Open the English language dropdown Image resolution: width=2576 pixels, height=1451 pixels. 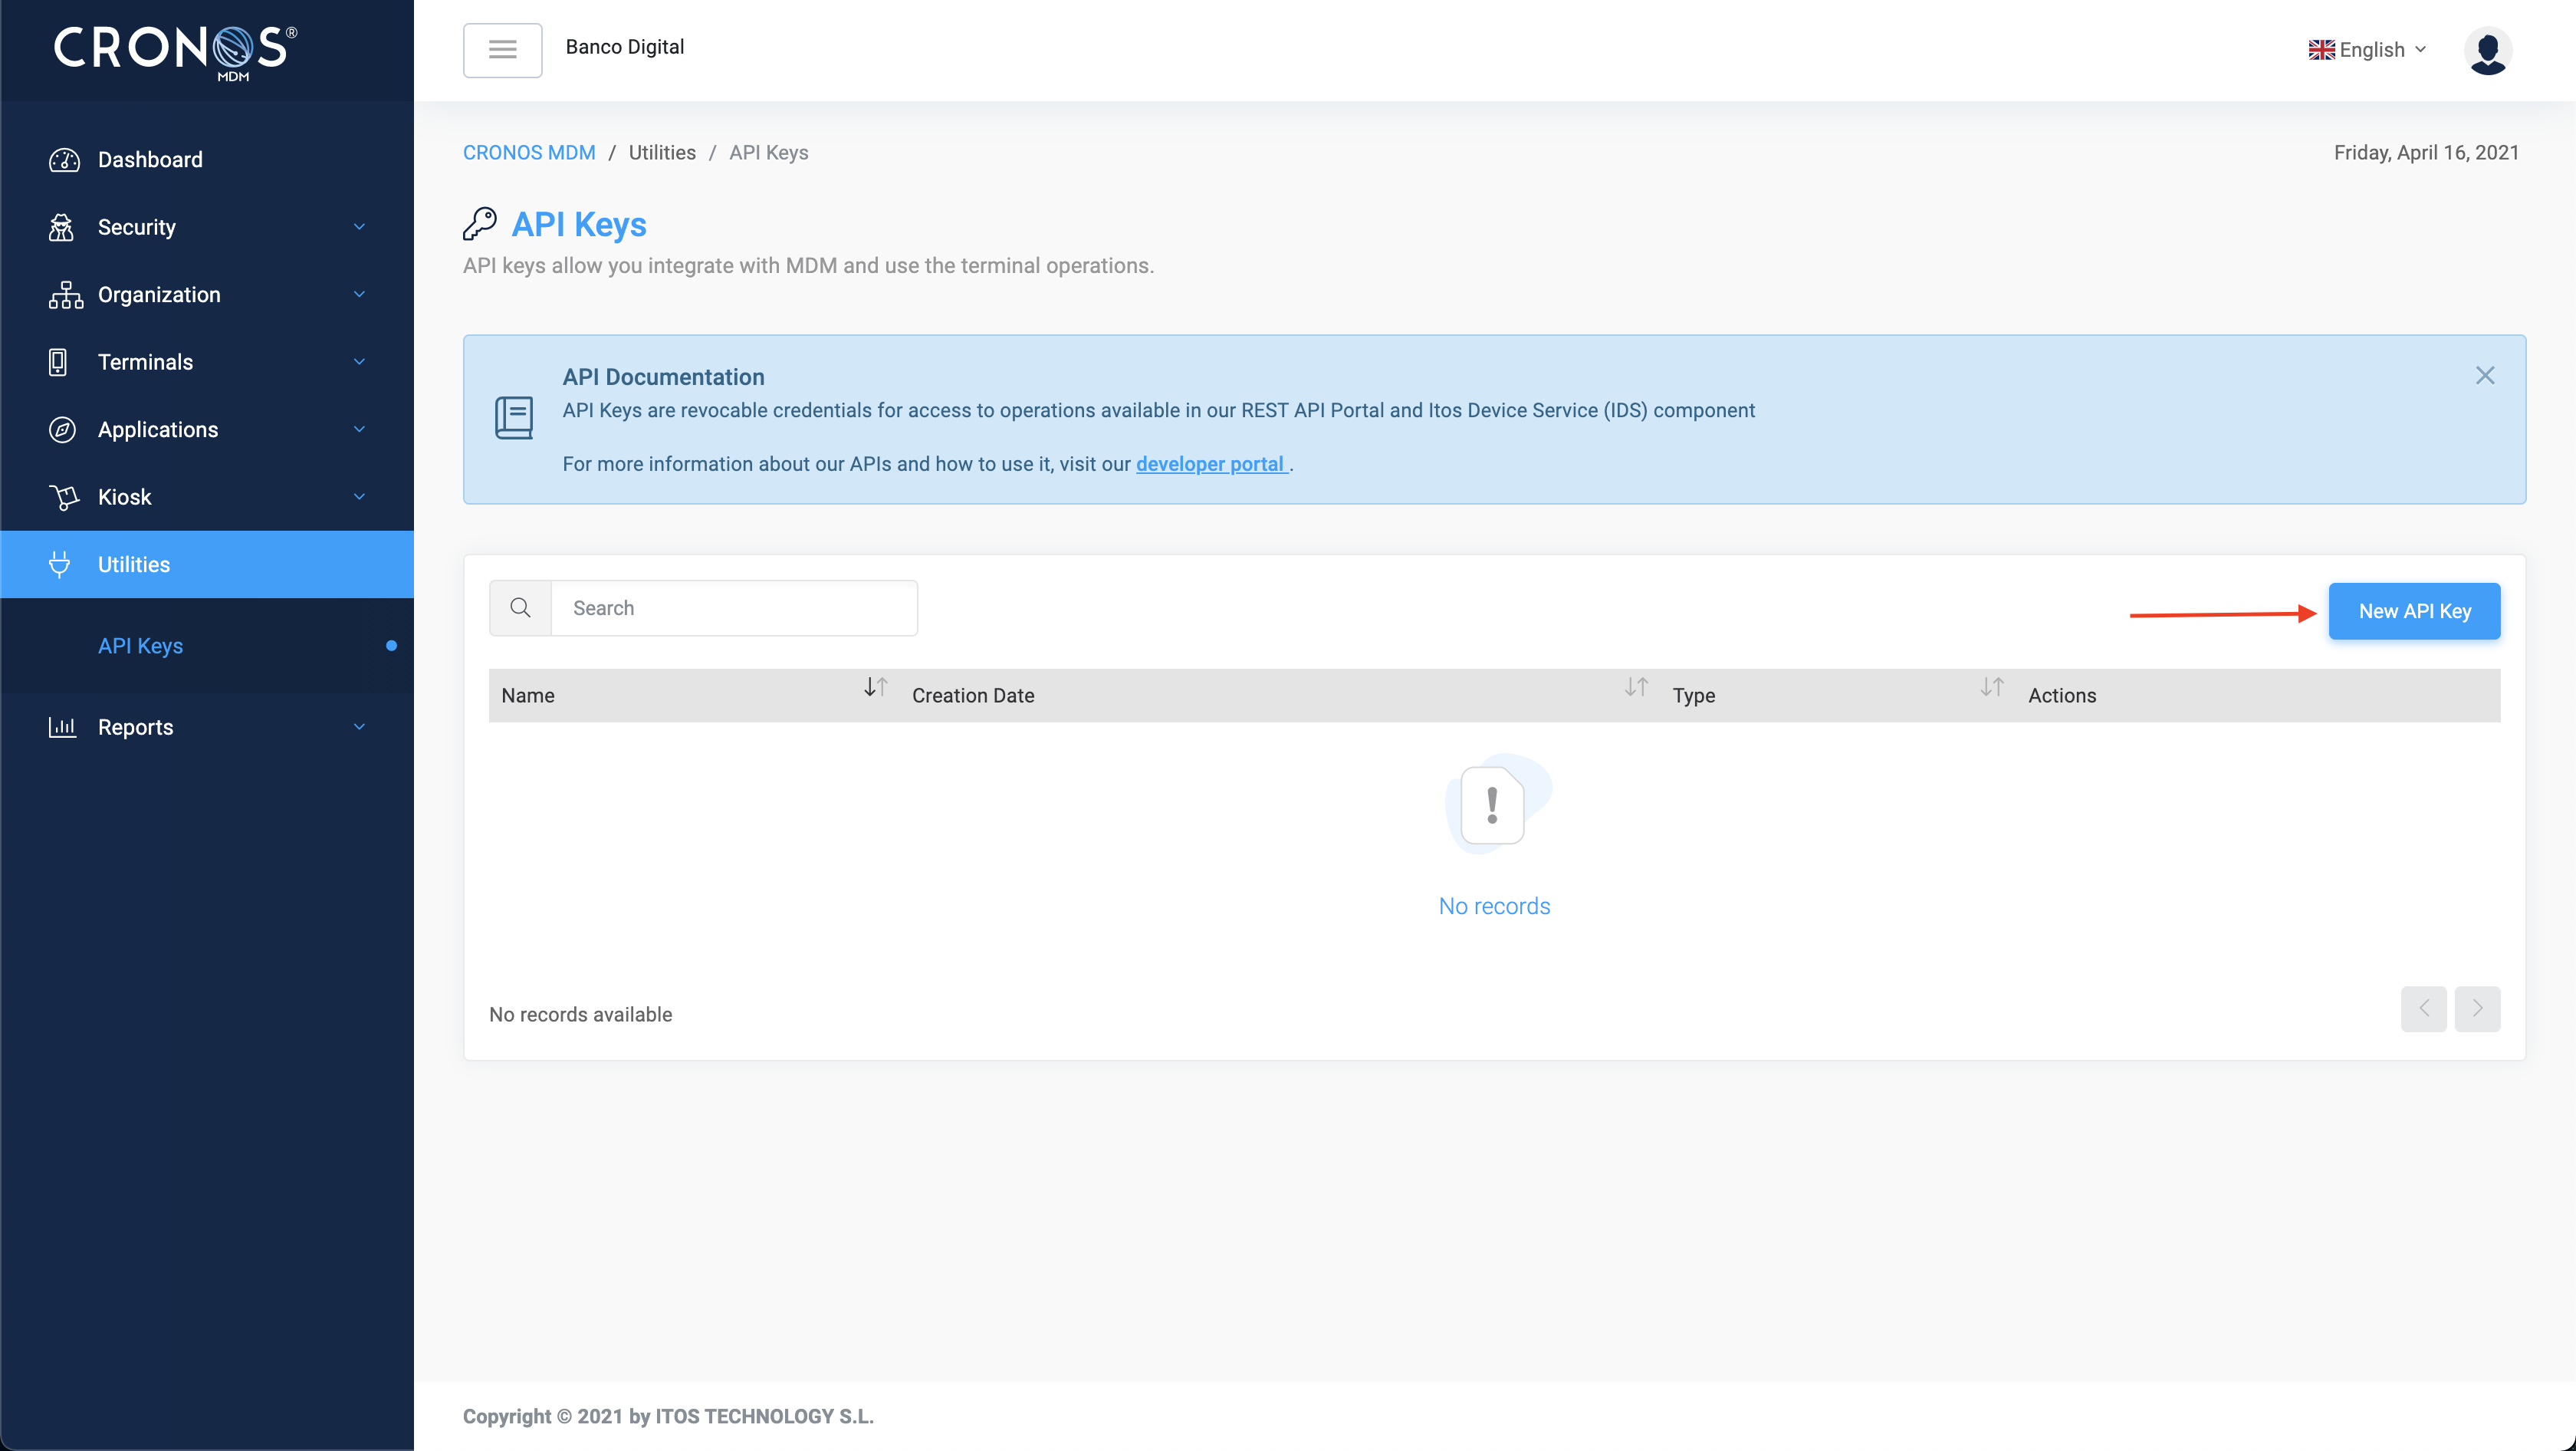point(2367,50)
